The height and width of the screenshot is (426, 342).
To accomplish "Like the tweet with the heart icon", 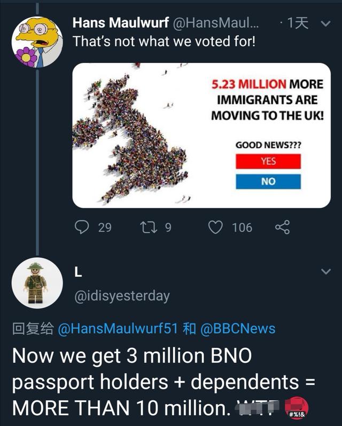I will click(x=215, y=227).
